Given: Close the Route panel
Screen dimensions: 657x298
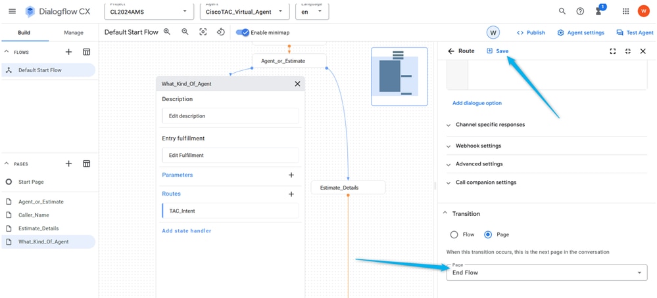Looking at the screenshot, I should (643, 51).
